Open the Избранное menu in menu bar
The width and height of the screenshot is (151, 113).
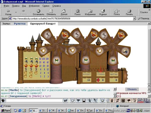[x=34, y=6]
